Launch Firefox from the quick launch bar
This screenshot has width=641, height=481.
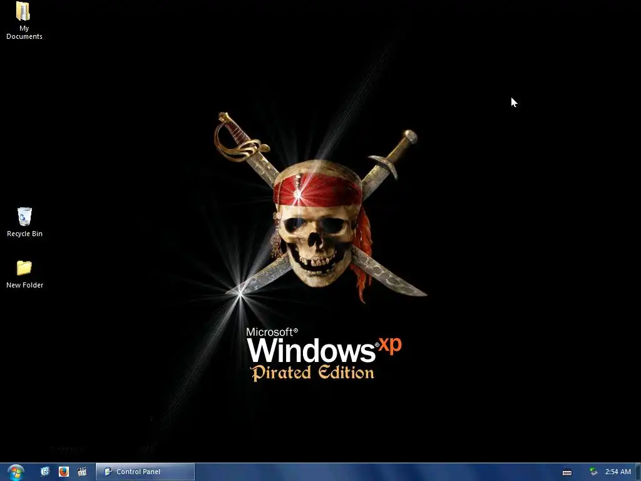[64, 472]
